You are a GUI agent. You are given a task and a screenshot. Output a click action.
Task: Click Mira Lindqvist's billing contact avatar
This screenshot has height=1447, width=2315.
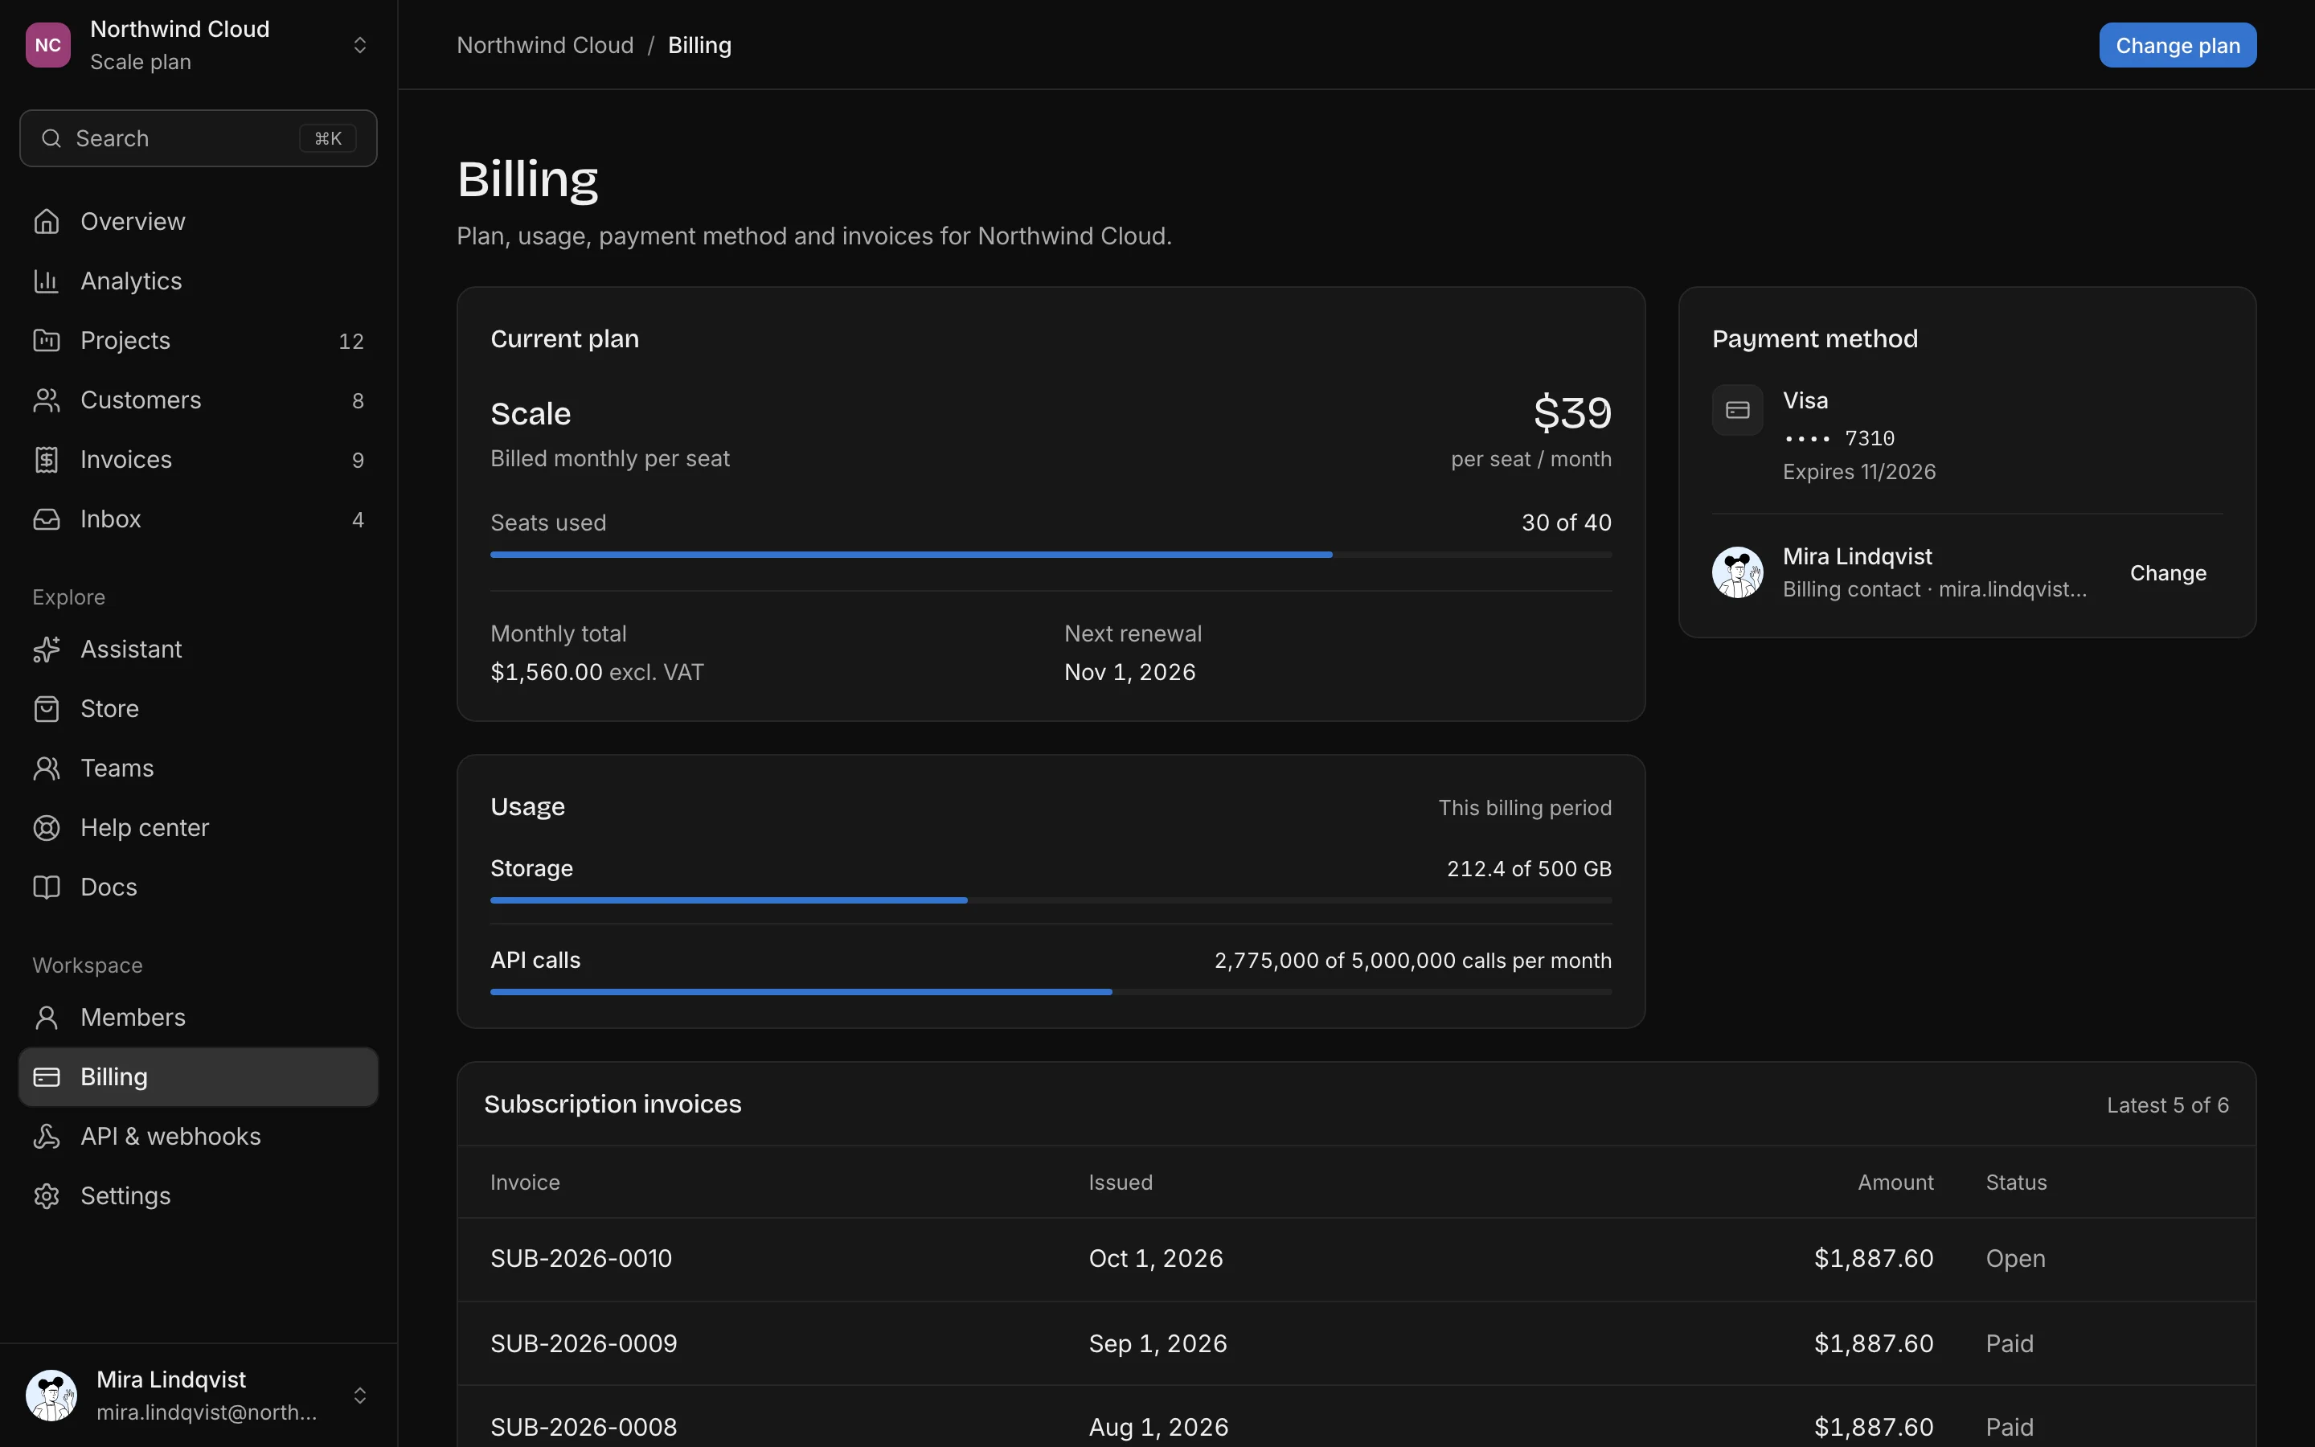coord(1737,572)
